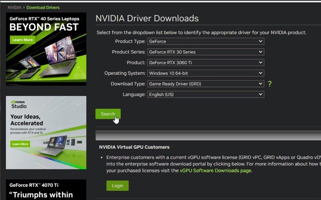Screen dimensions: 321x200
Task: Open the BEYOND FAST laptops banner image
Action: (x=46, y=49)
